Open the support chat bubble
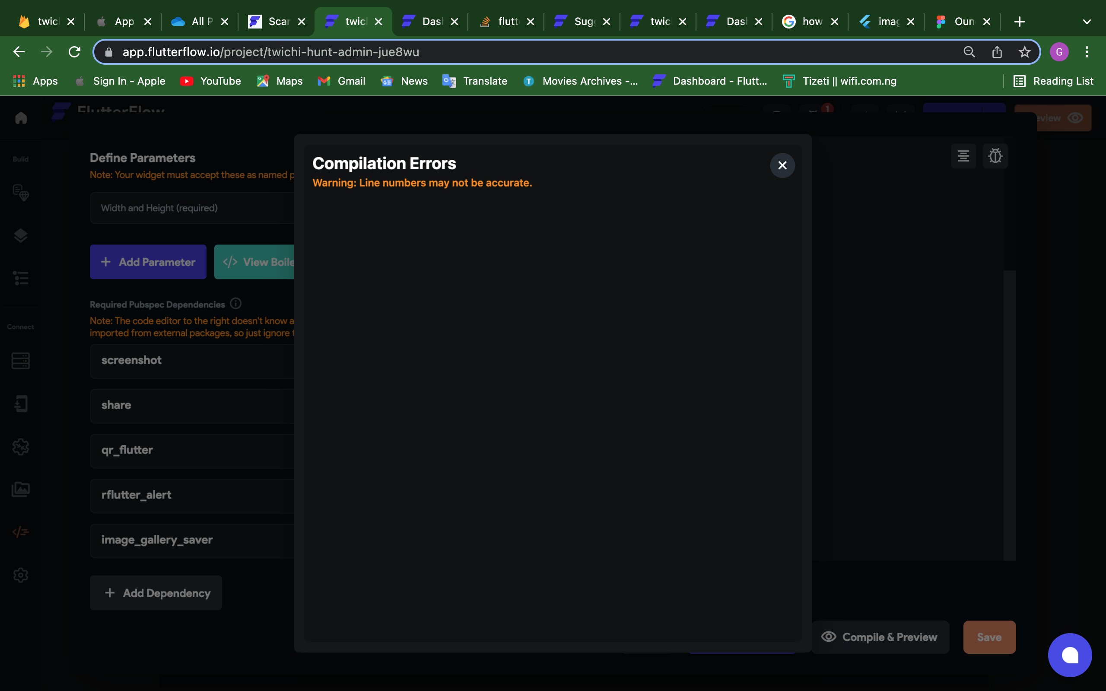Screen dimensions: 1106x691 tap(1069, 655)
